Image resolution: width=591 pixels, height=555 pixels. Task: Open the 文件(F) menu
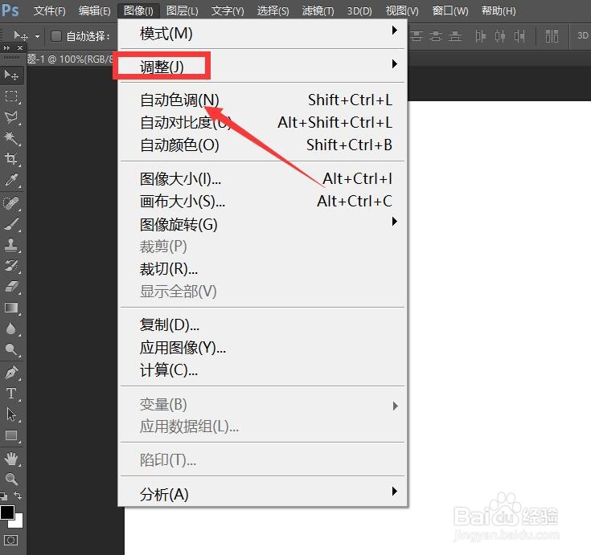click(49, 10)
